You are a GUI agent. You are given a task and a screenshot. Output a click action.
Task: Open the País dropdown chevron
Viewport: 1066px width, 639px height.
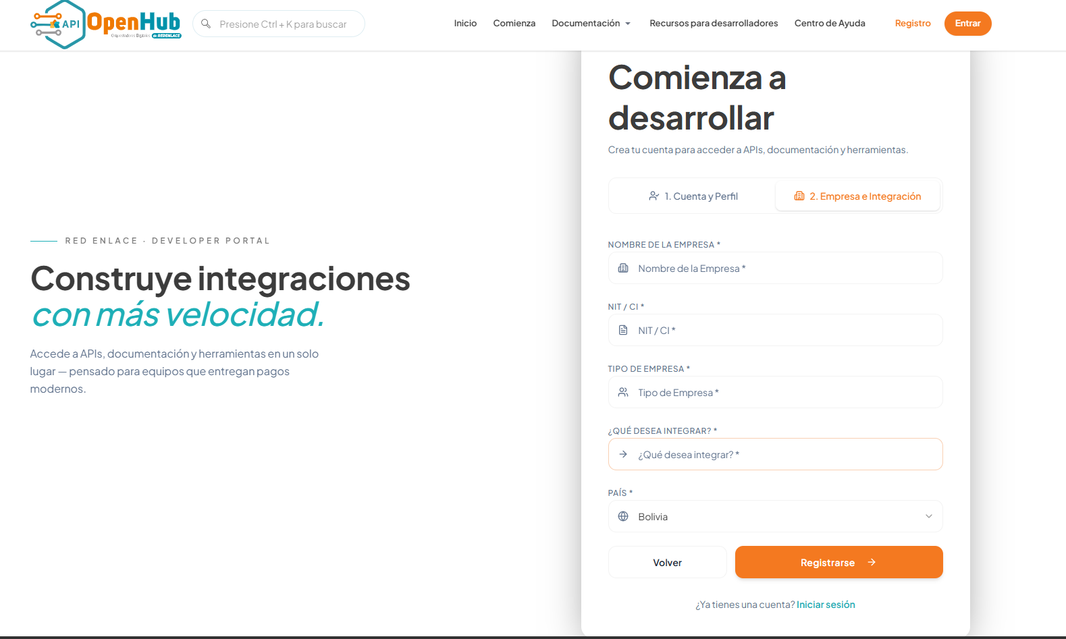point(929,516)
